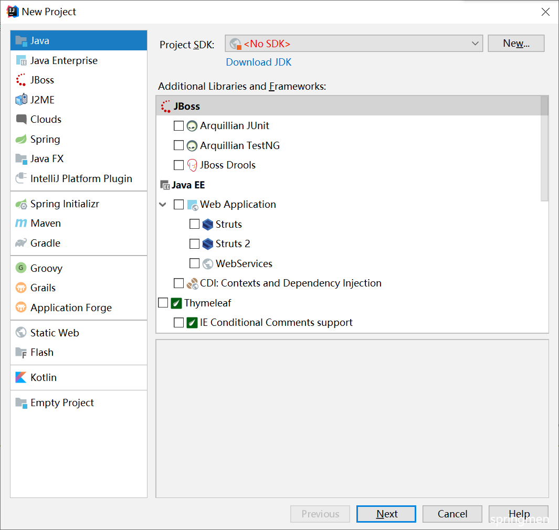The image size is (559, 530).
Task: Tick the Struts checkbox
Action: point(194,224)
